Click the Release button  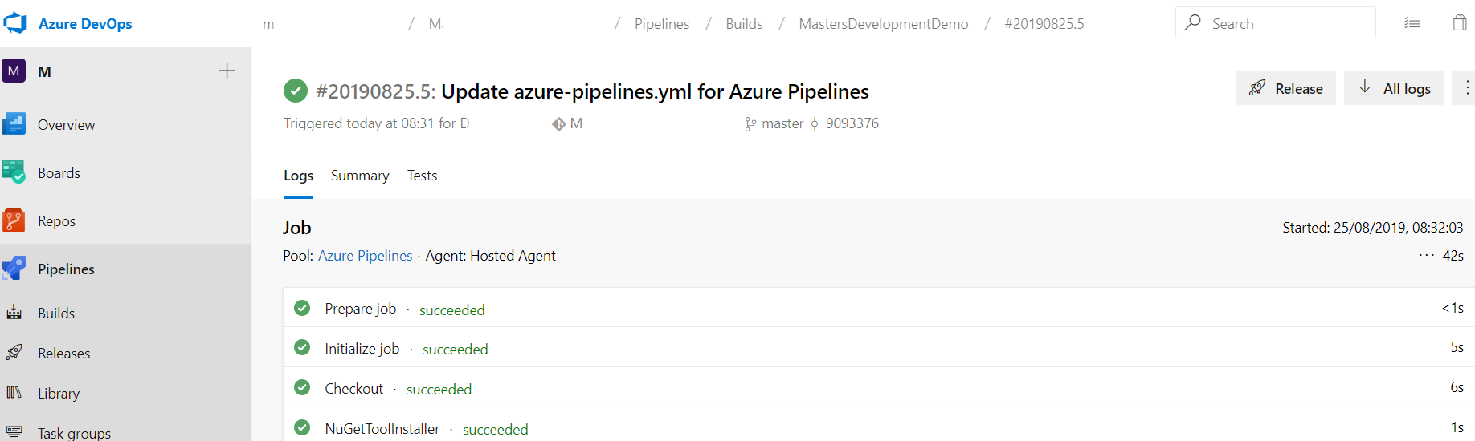click(x=1285, y=88)
